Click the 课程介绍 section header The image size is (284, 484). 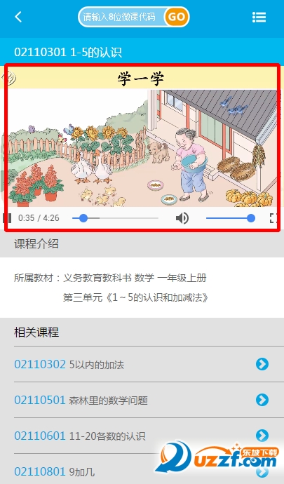36,244
